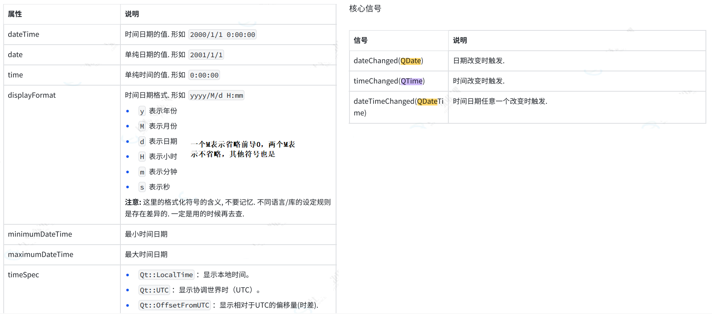The height and width of the screenshot is (314, 712).
Task: Click the yyyy/M/d H:mm format code
Action: (x=216, y=96)
